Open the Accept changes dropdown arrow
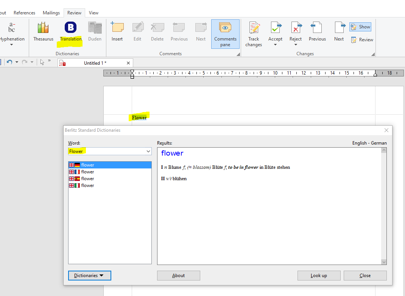The height and width of the screenshot is (296, 405). click(275, 45)
